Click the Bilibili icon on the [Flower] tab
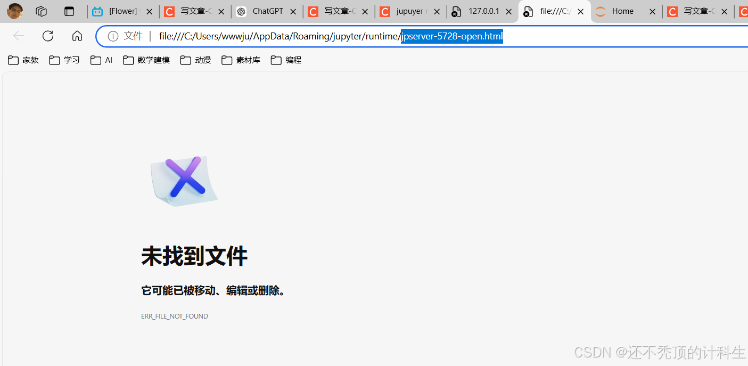 [x=98, y=11]
